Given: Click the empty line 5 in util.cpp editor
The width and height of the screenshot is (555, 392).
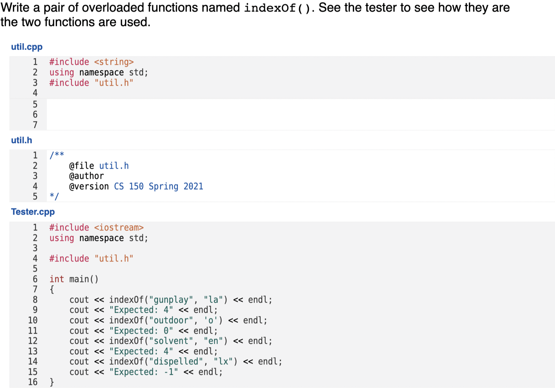Looking at the screenshot, I should coord(135,105).
